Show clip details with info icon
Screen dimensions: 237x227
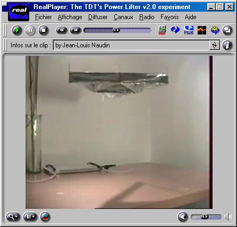coord(227,45)
